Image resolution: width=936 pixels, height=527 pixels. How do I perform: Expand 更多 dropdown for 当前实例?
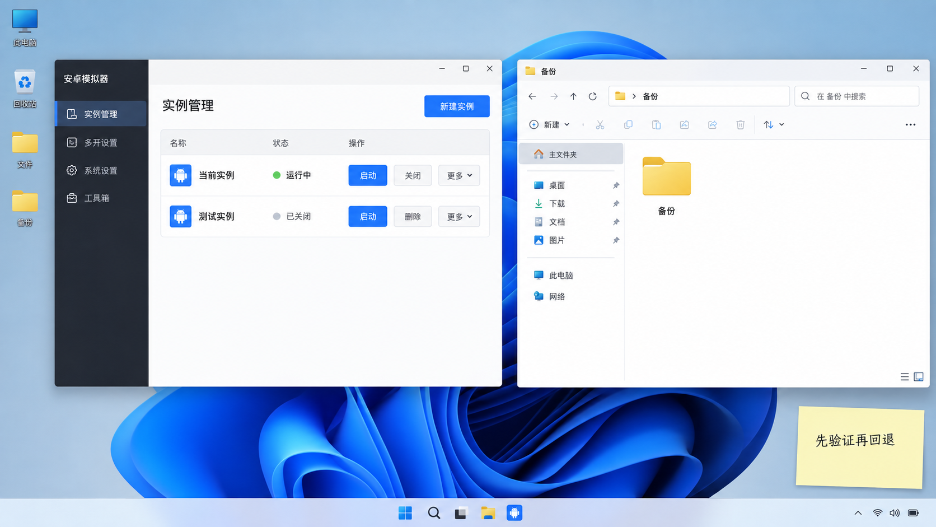(459, 175)
